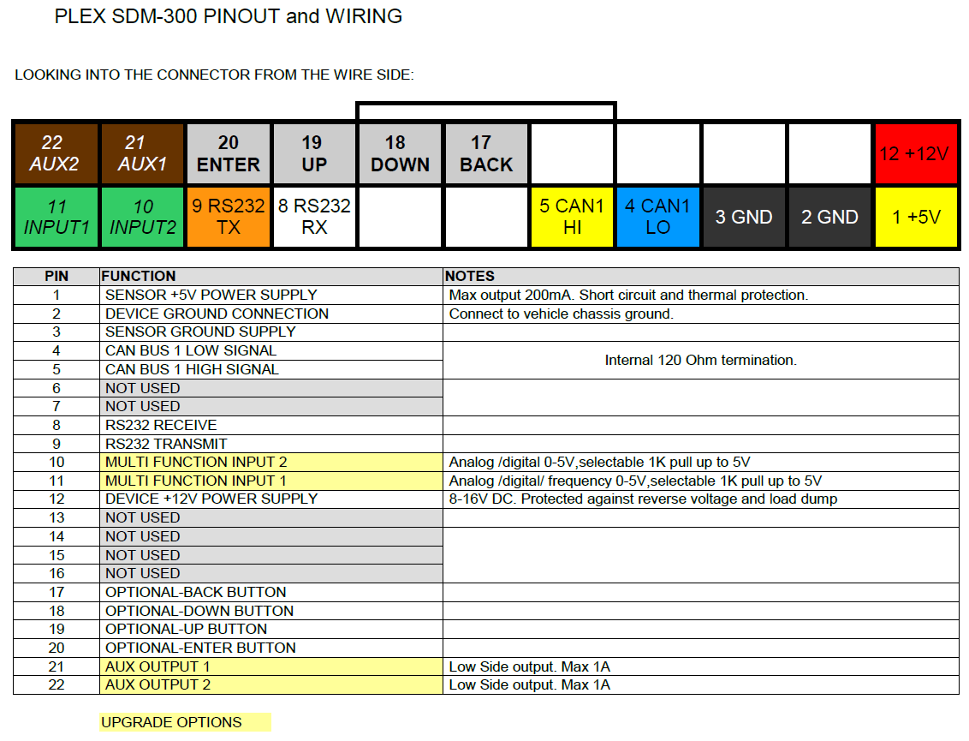Select DEVICE GROUND CONNECTION text
Viewport: 969px width, 741px height.
coord(217,314)
